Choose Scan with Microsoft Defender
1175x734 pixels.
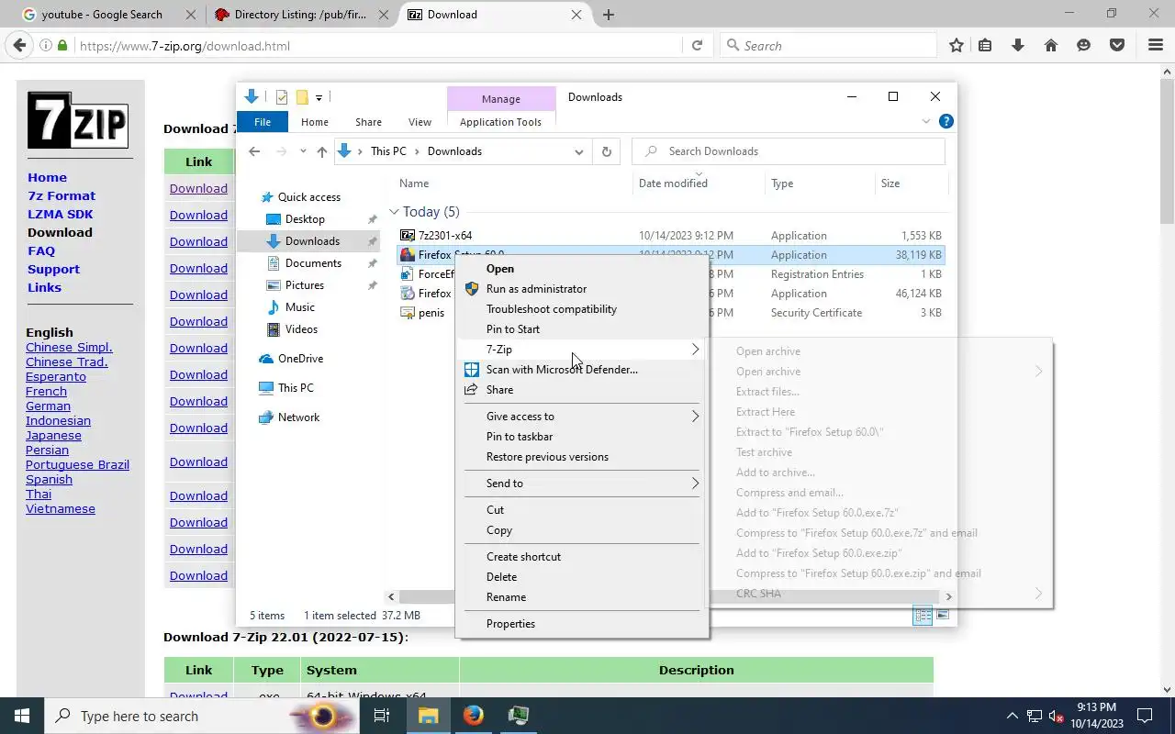[582, 370]
